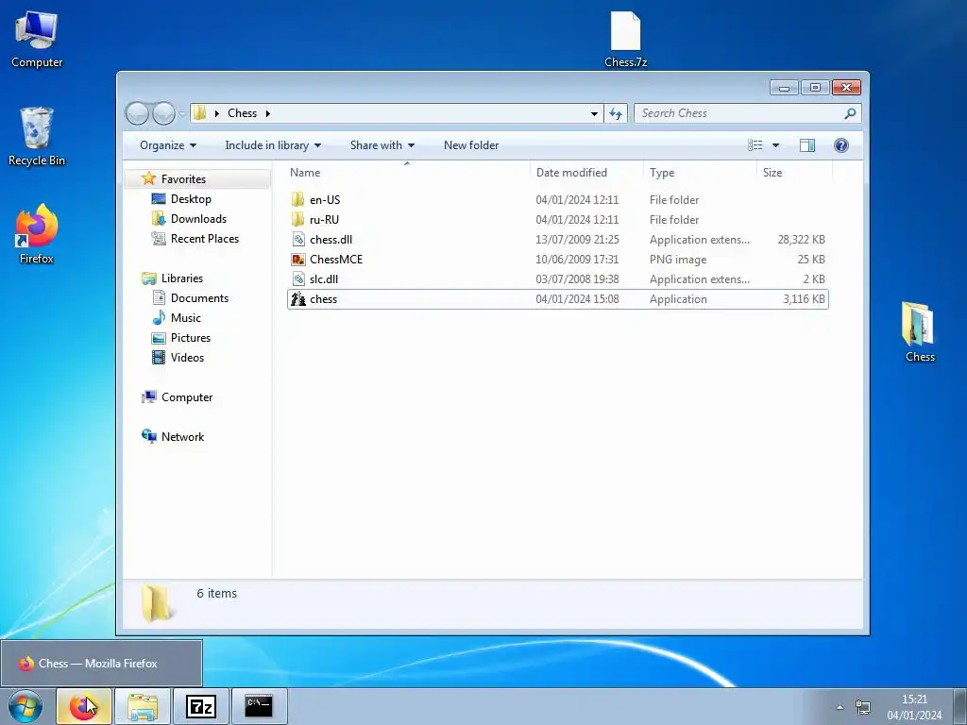
Task: Select the Recycle Bin desktop icon
Action: point(37,137)
